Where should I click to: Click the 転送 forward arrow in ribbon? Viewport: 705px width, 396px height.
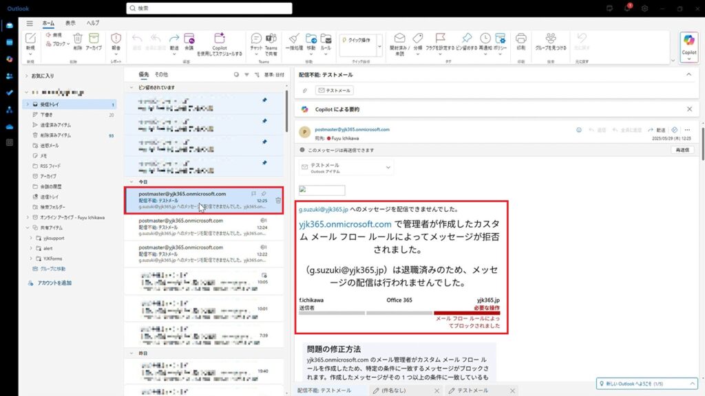click(x=174, y=38)
